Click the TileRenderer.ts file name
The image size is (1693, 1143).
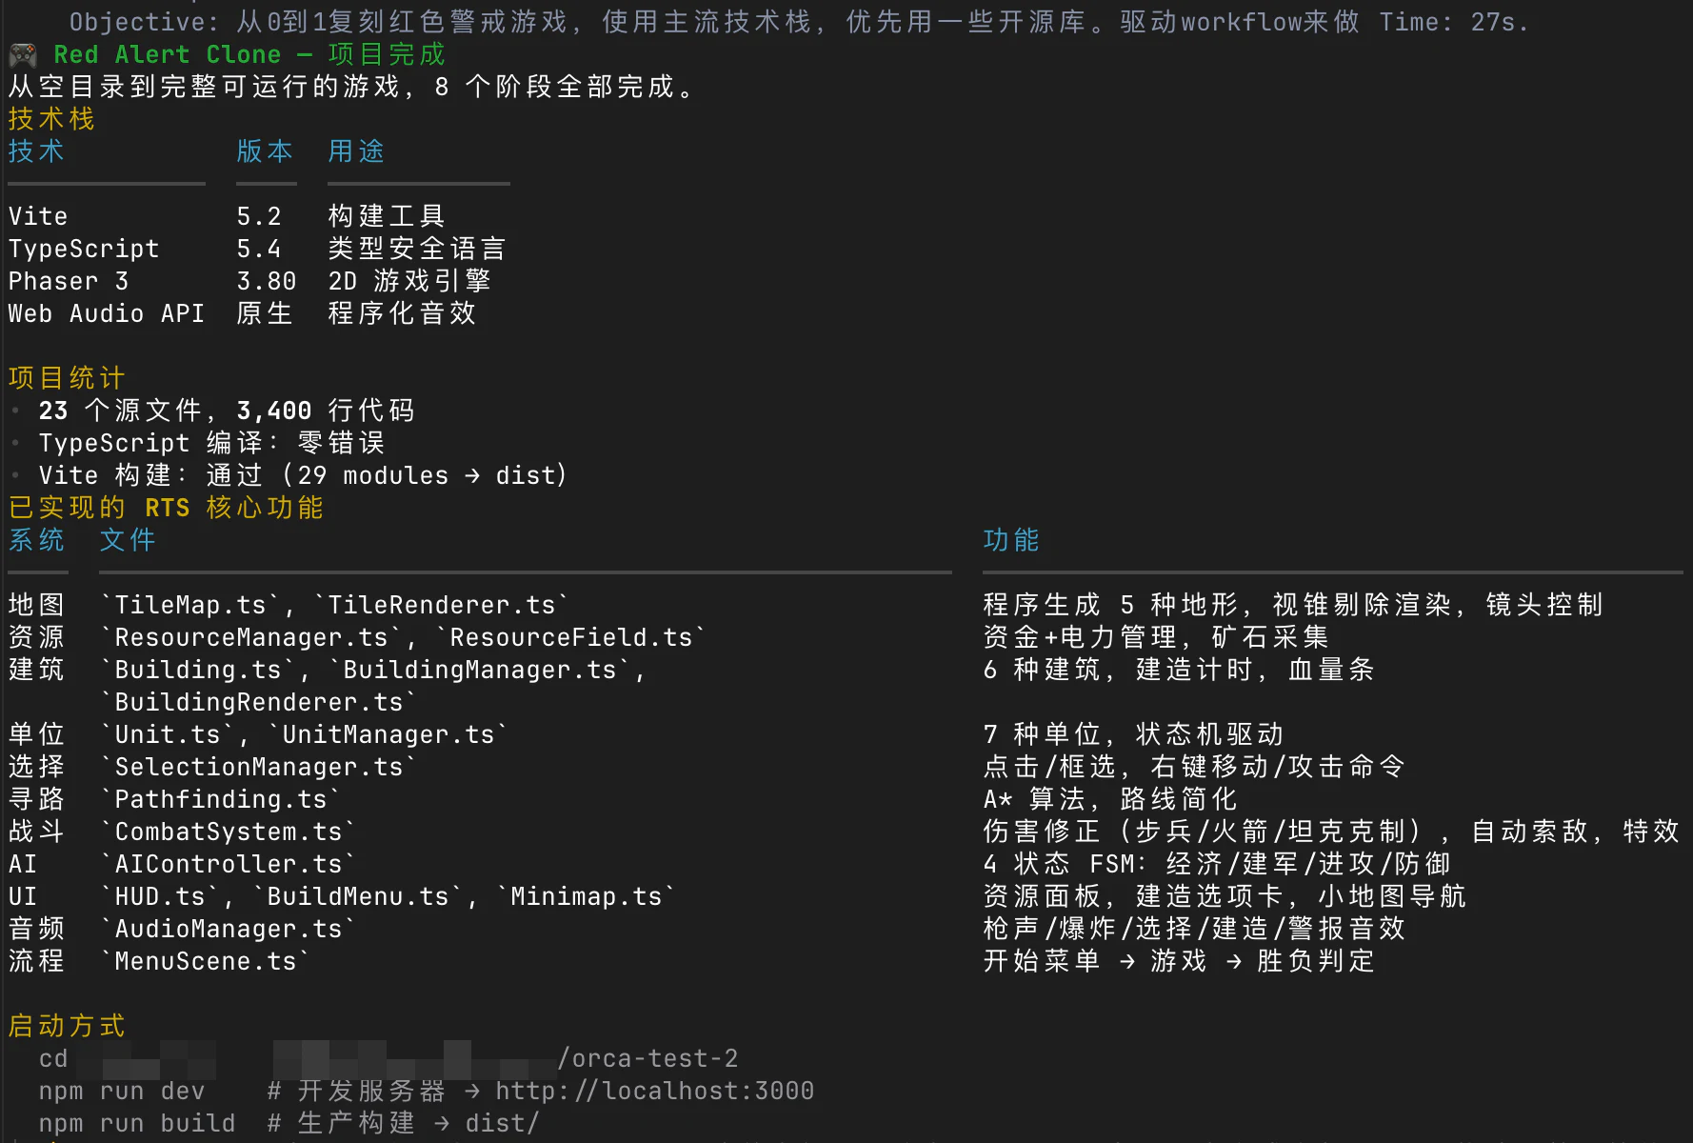[x=442, y=605]
